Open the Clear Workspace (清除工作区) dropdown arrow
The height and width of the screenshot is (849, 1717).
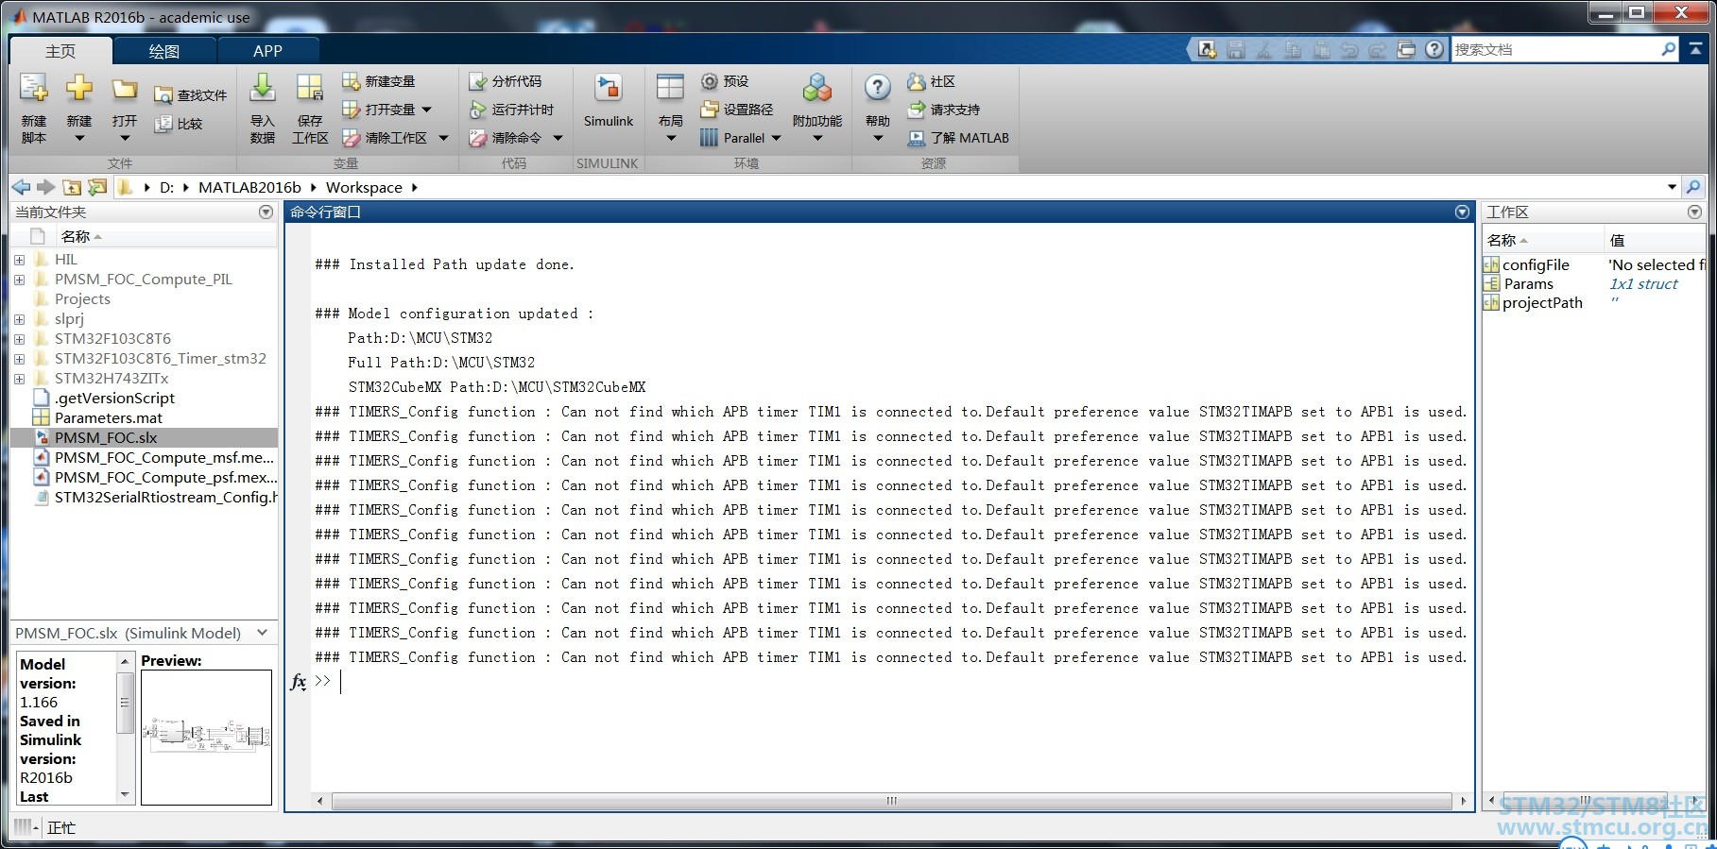443,138
